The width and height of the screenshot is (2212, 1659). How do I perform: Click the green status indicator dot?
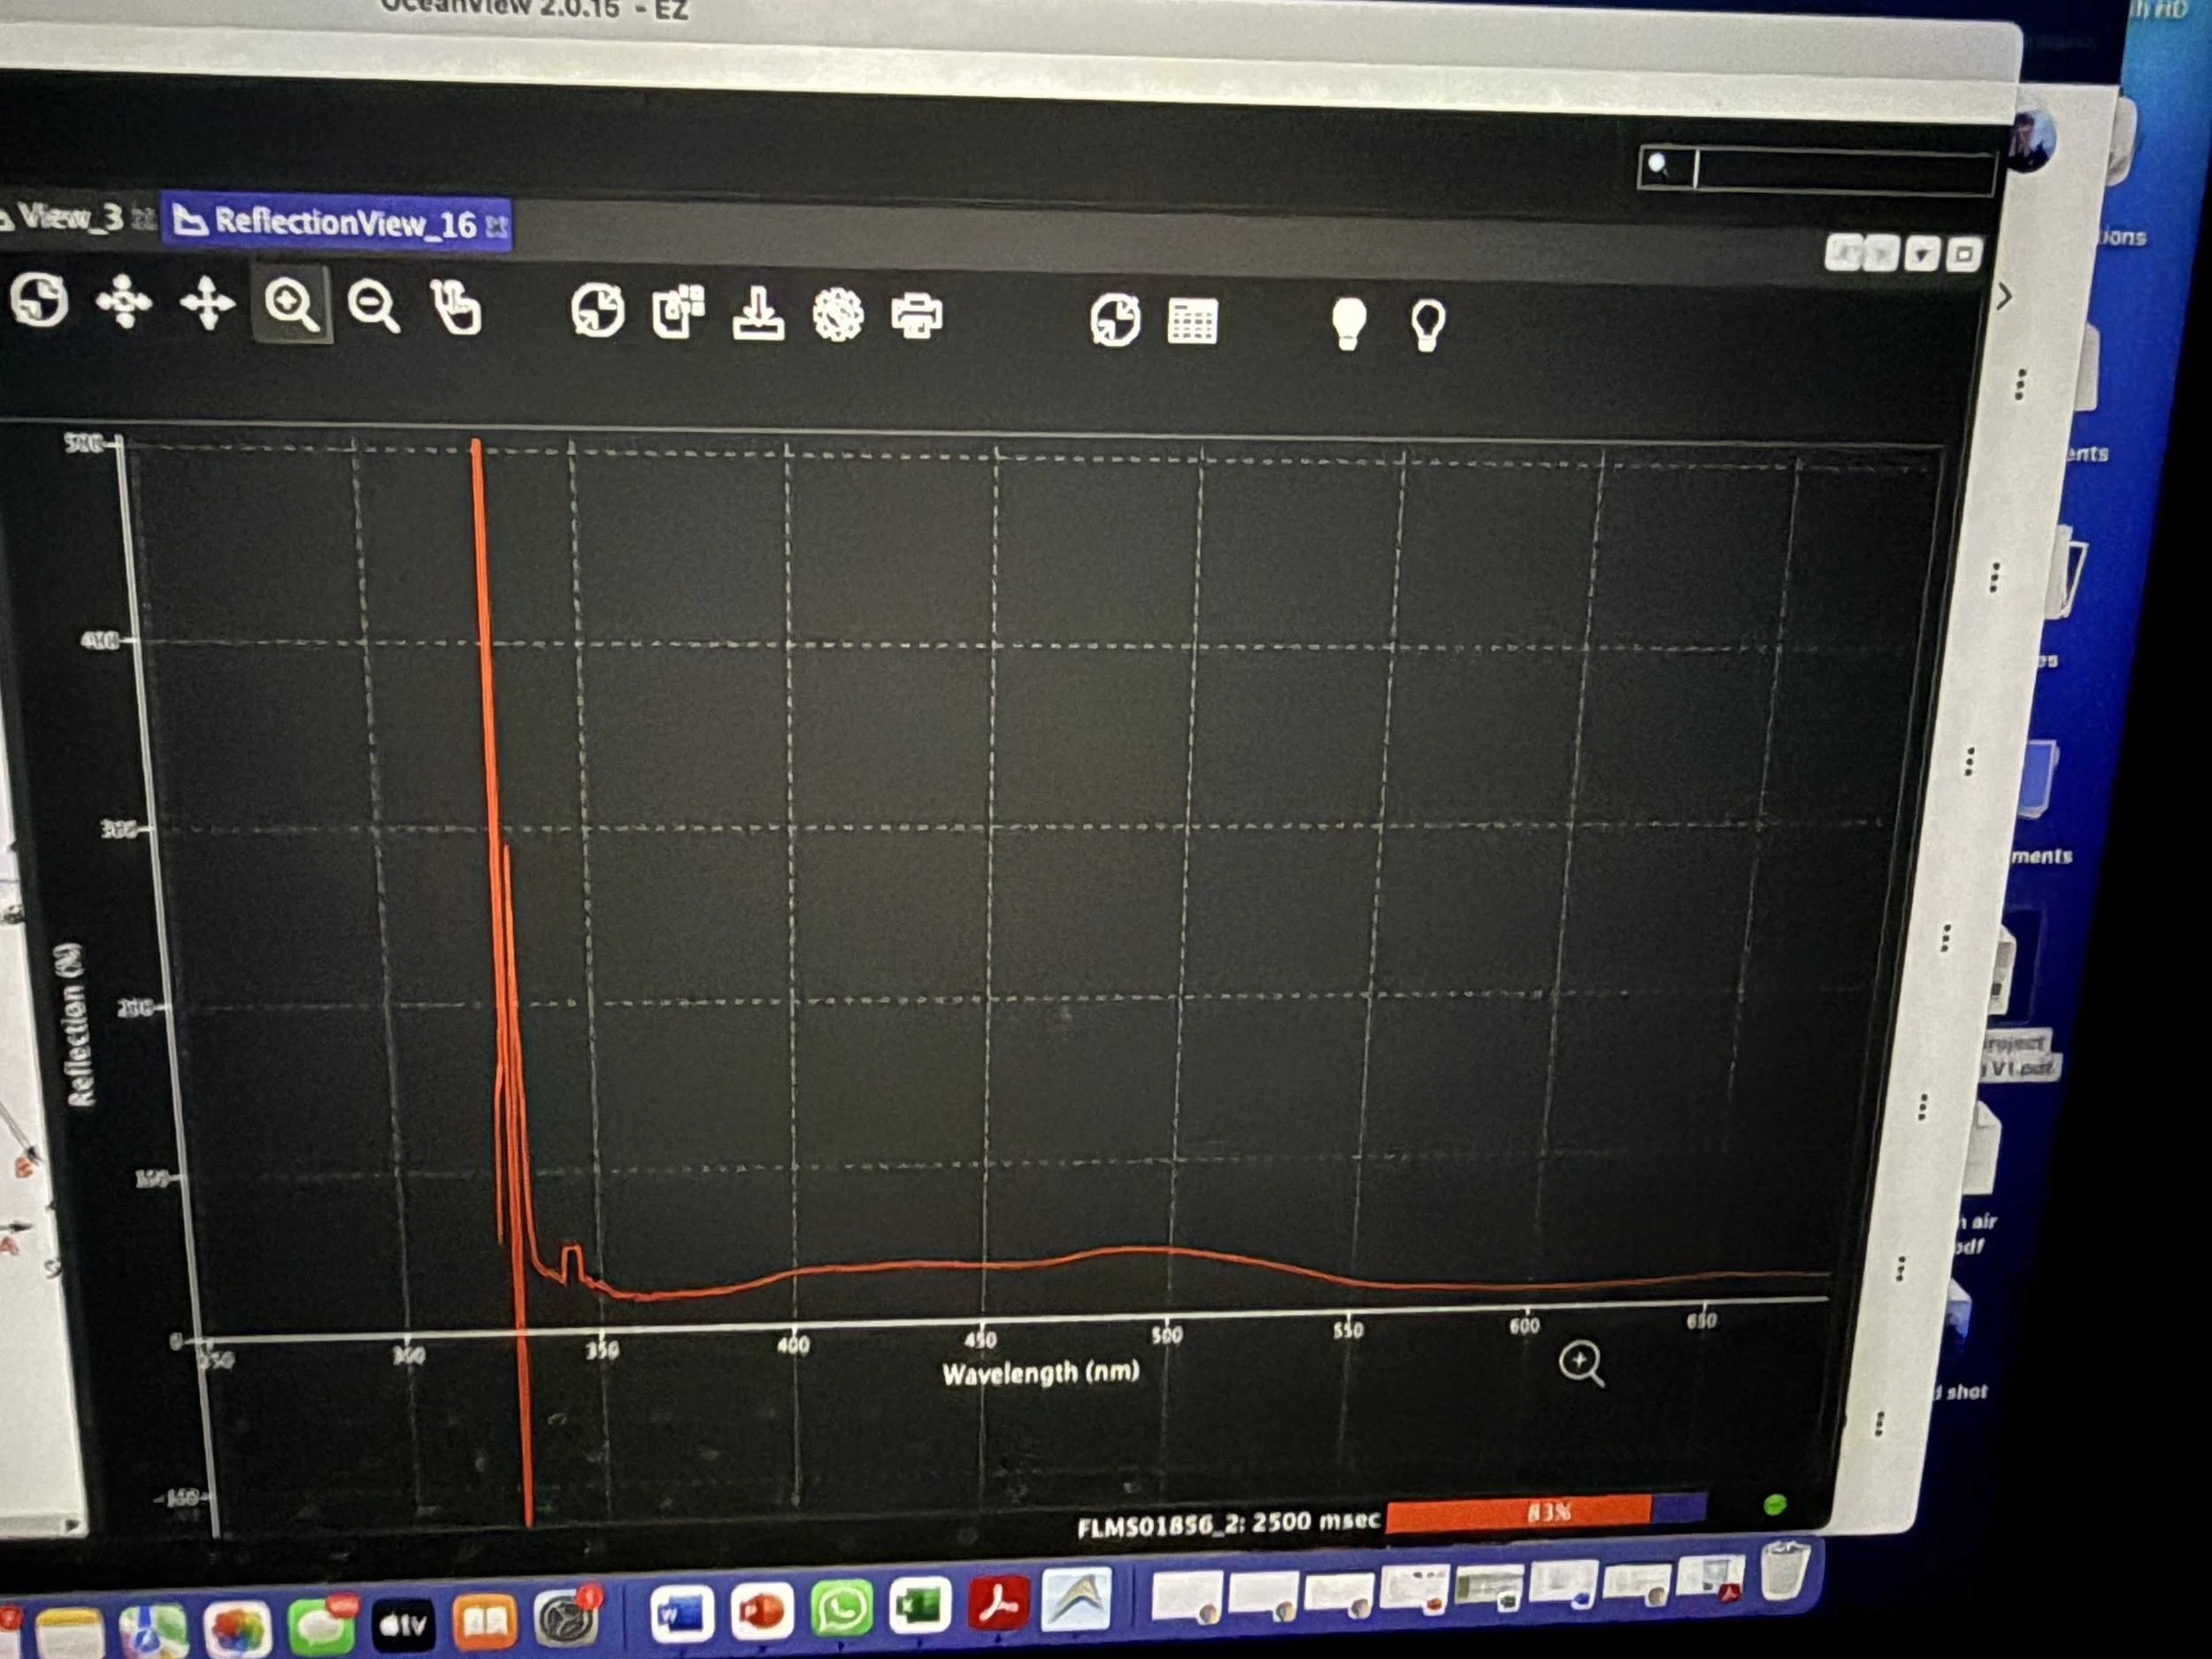(x=1775, y=1505)
